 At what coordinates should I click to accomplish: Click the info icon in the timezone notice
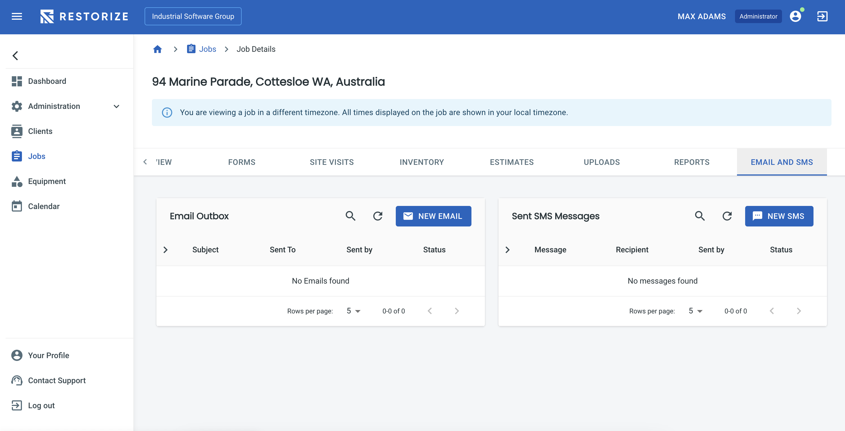167,113
